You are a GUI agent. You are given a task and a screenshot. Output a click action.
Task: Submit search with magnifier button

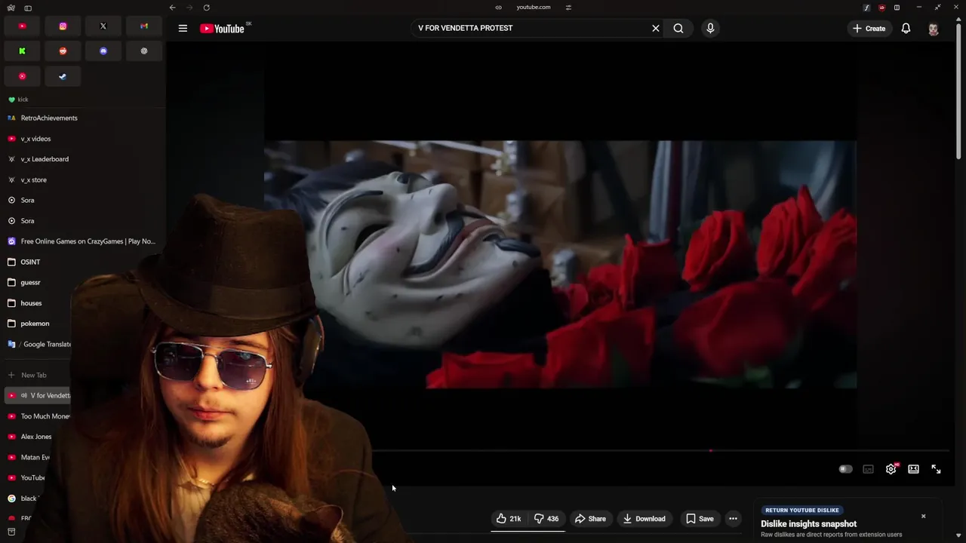point(678,29)
